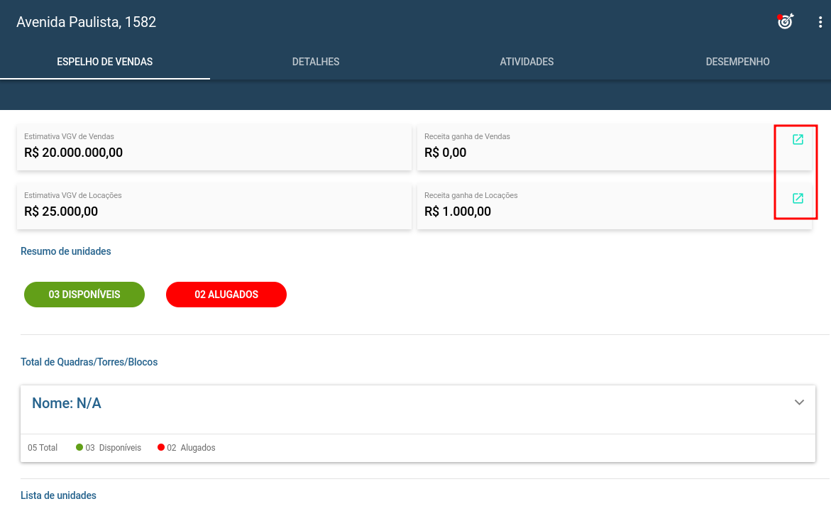Expand the Nome: N/A block chevron
The image size is (831, 516).
click(799, 402)
